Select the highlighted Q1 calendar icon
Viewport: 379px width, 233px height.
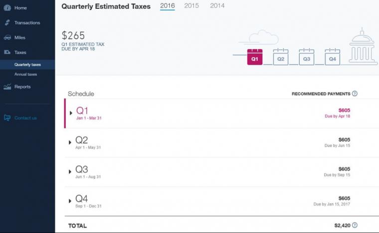254,57
